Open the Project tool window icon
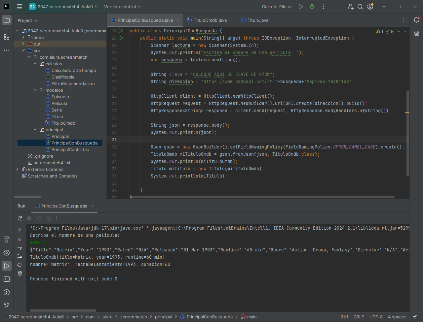 7,20
